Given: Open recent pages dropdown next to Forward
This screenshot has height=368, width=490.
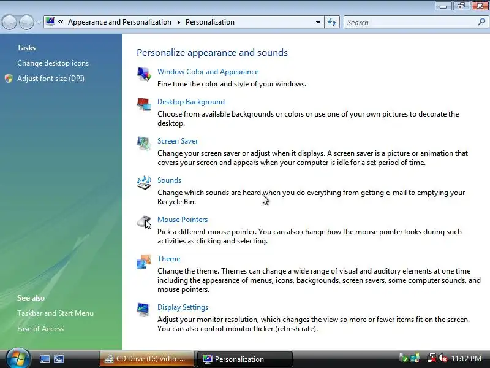Looking at the screenshot, I should click(39, 22).
